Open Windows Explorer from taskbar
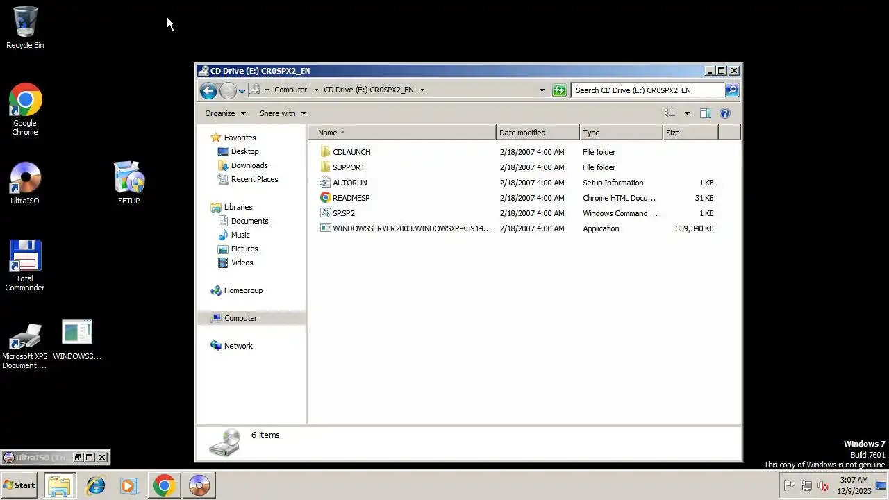 click(x=60, y=485)
